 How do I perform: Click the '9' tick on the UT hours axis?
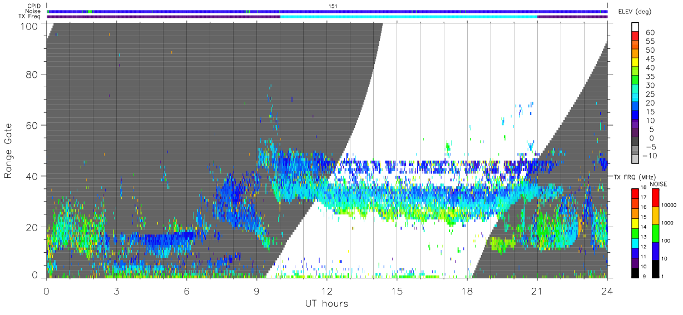(257, 291)
